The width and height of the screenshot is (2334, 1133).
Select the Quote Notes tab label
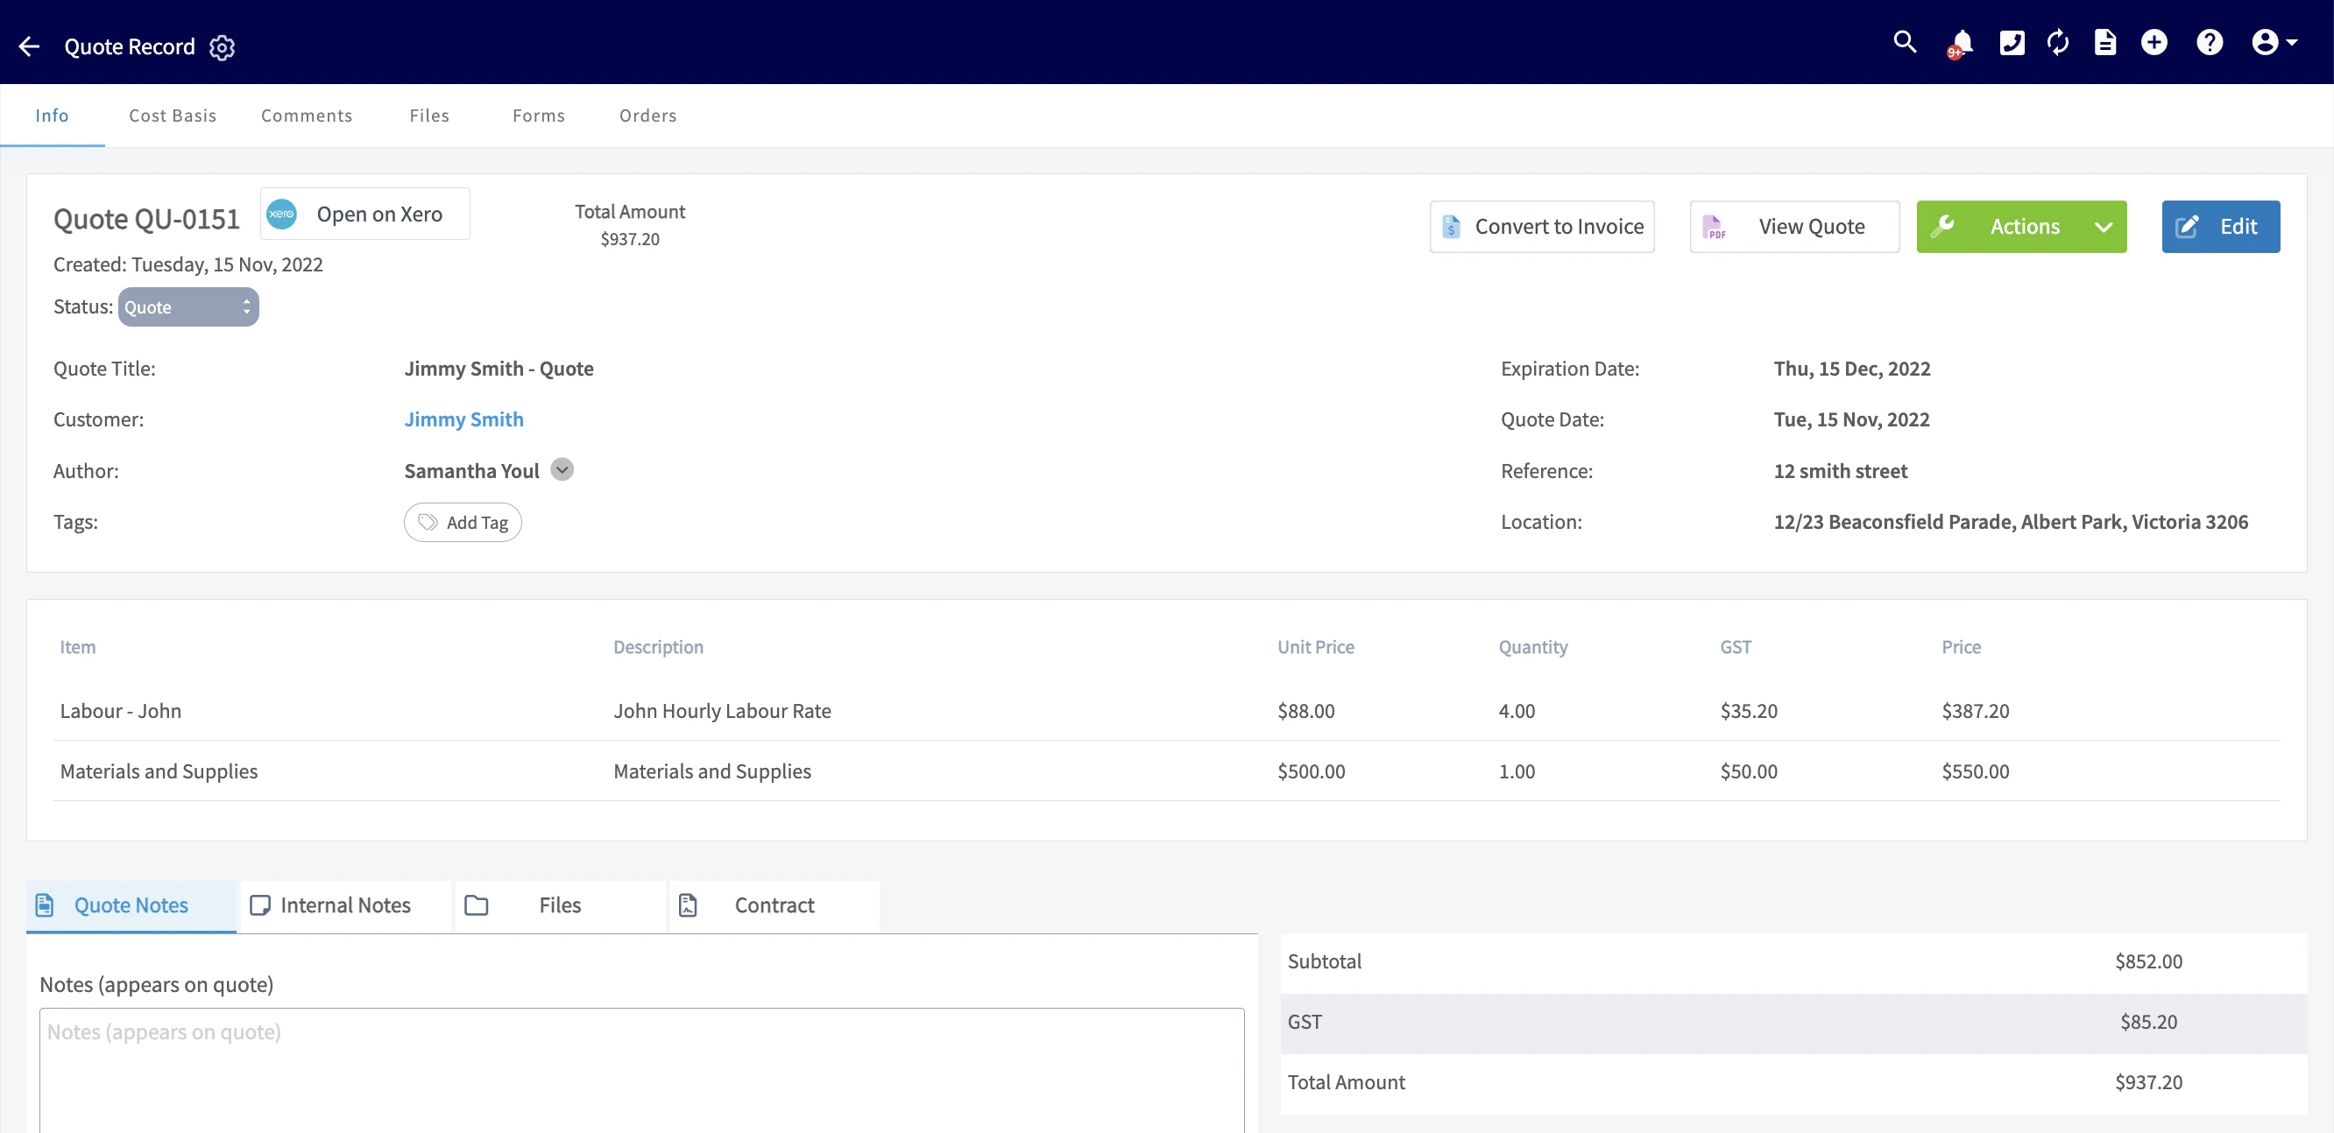131,904
